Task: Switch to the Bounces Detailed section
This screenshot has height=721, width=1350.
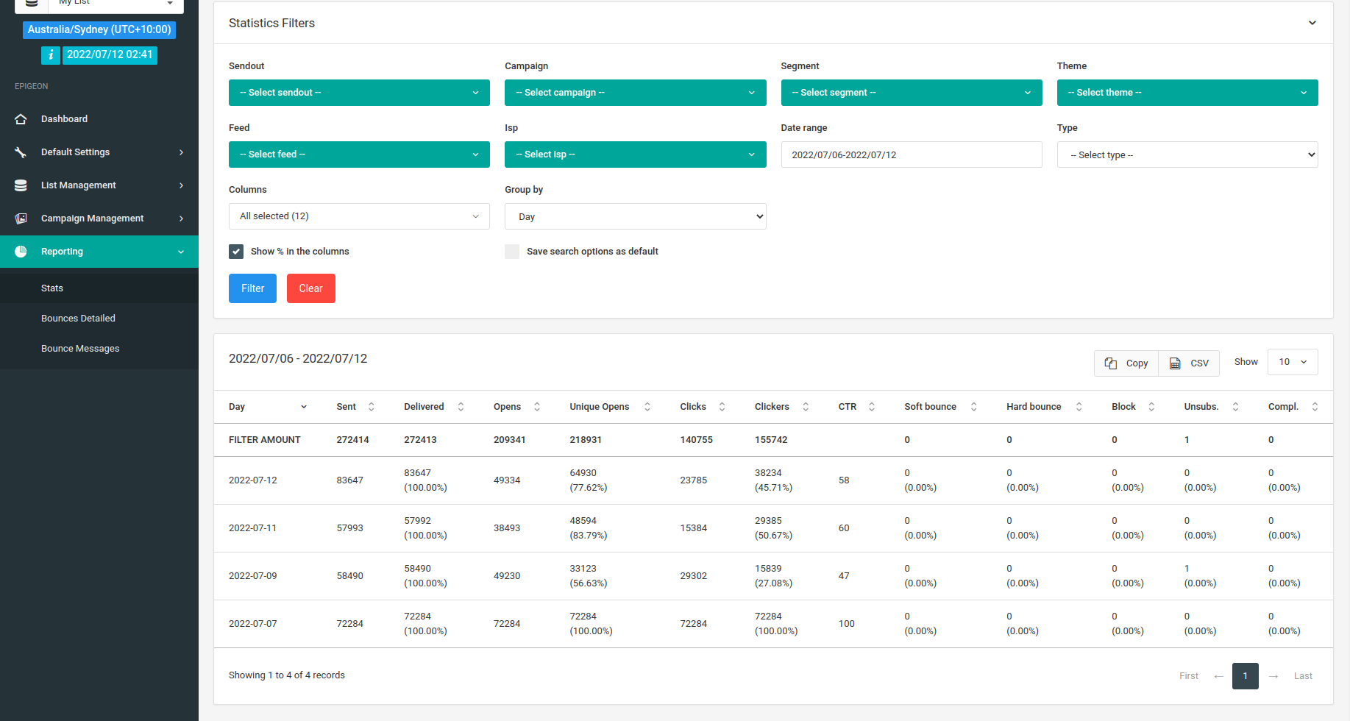Action: 78,318
